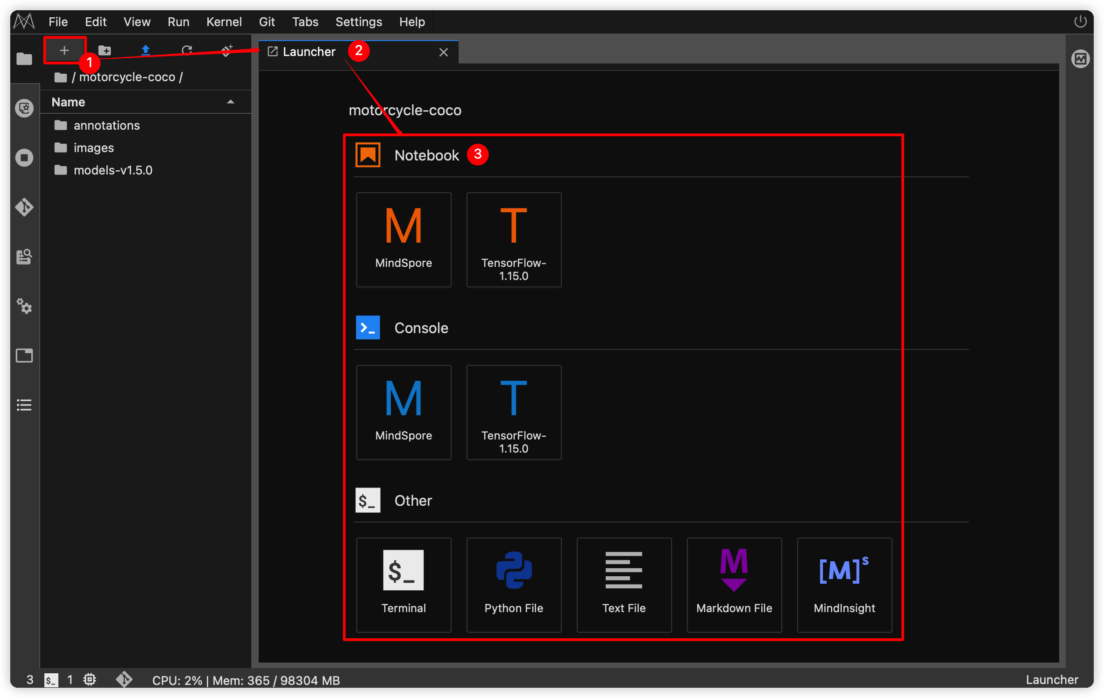Click the CPU and memory status text

coord(246,680)
